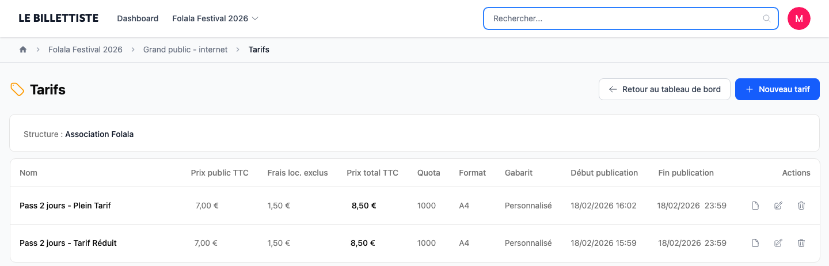The image size is (829, 266).
Task: Click the Format column header
Action: tap(473, 173)
